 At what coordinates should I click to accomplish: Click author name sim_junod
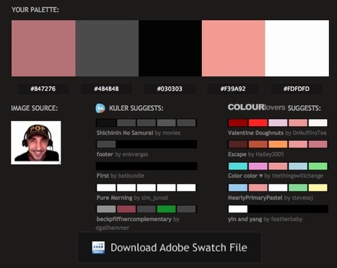click(154, 198)
